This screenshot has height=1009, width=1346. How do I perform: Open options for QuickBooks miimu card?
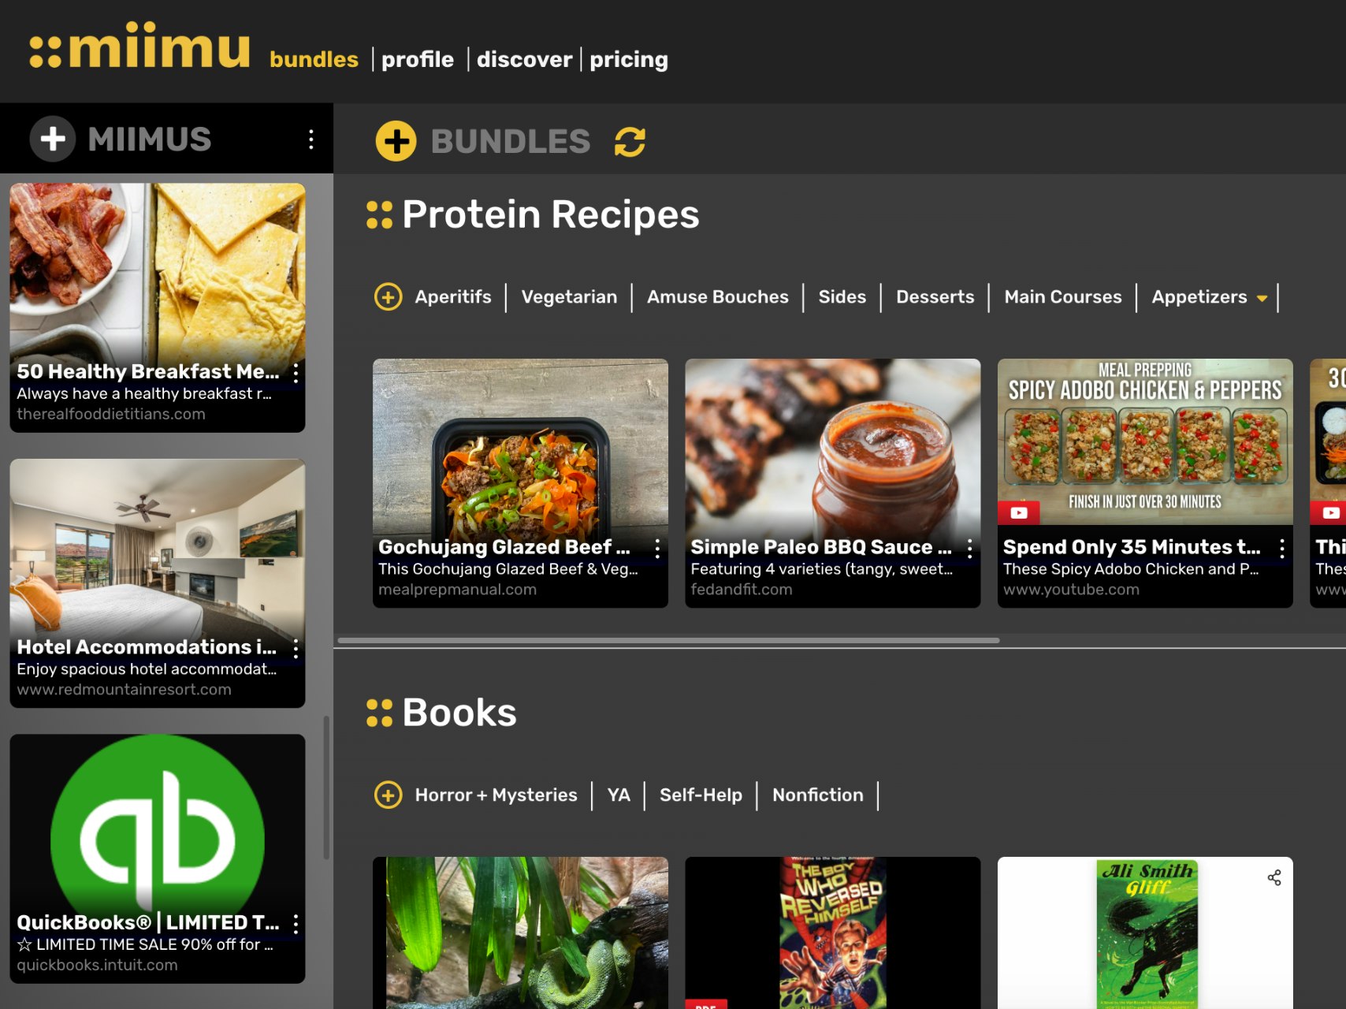pos(296,924)
